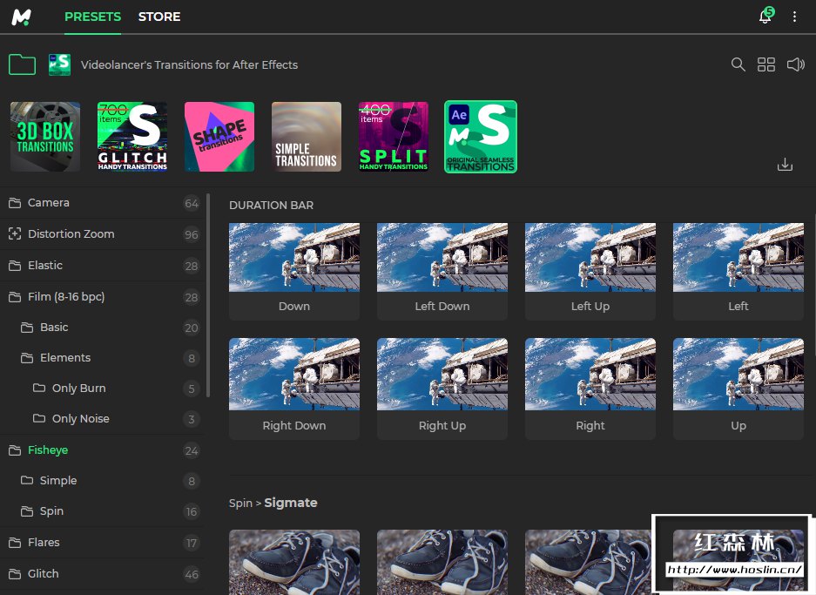Expand the Flares category folder

click(44, 543)
